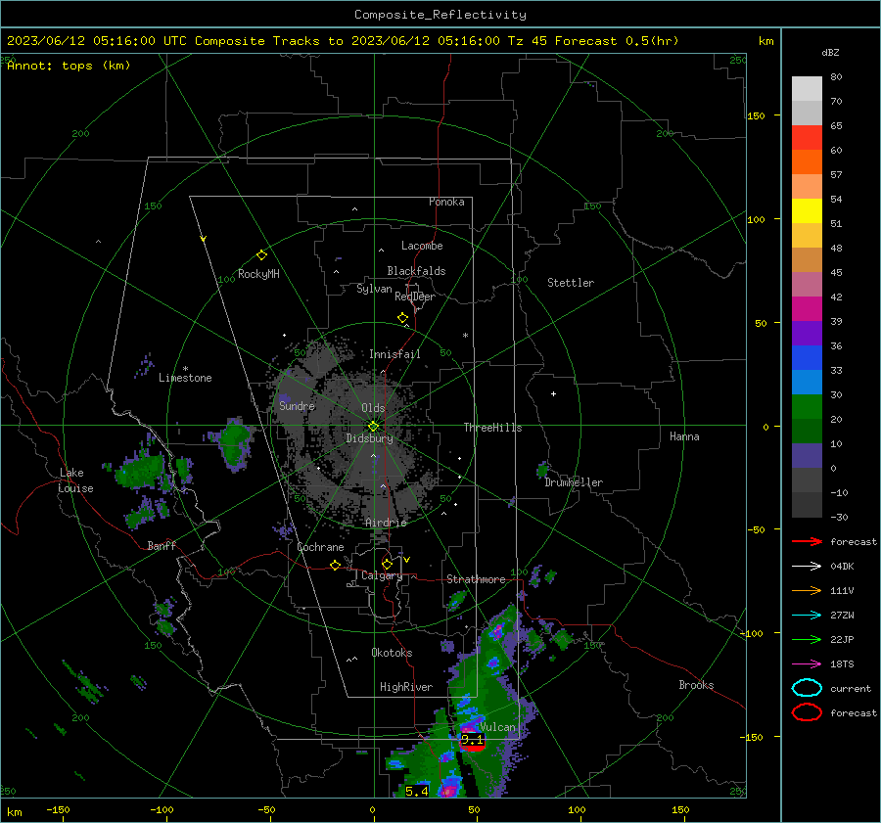
Task: Click the Ponoka city label
Action: (446, 202)
